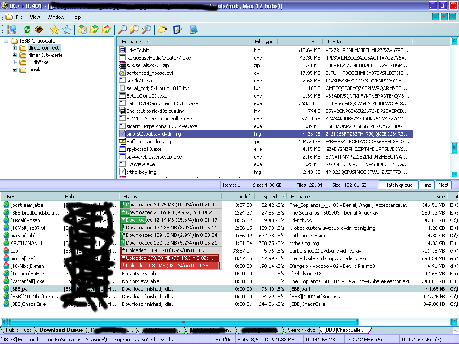The image size is (459, 344).
Task: Expand the direct connect folder
Action: 14,48
